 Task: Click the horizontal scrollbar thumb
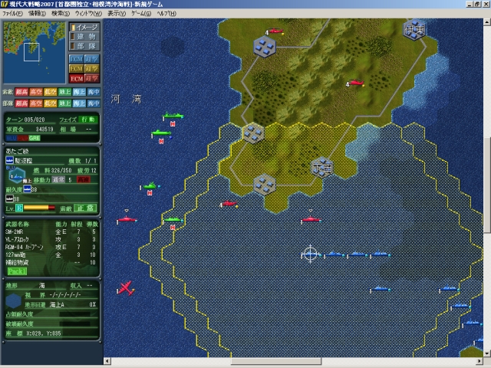point(276,361)
